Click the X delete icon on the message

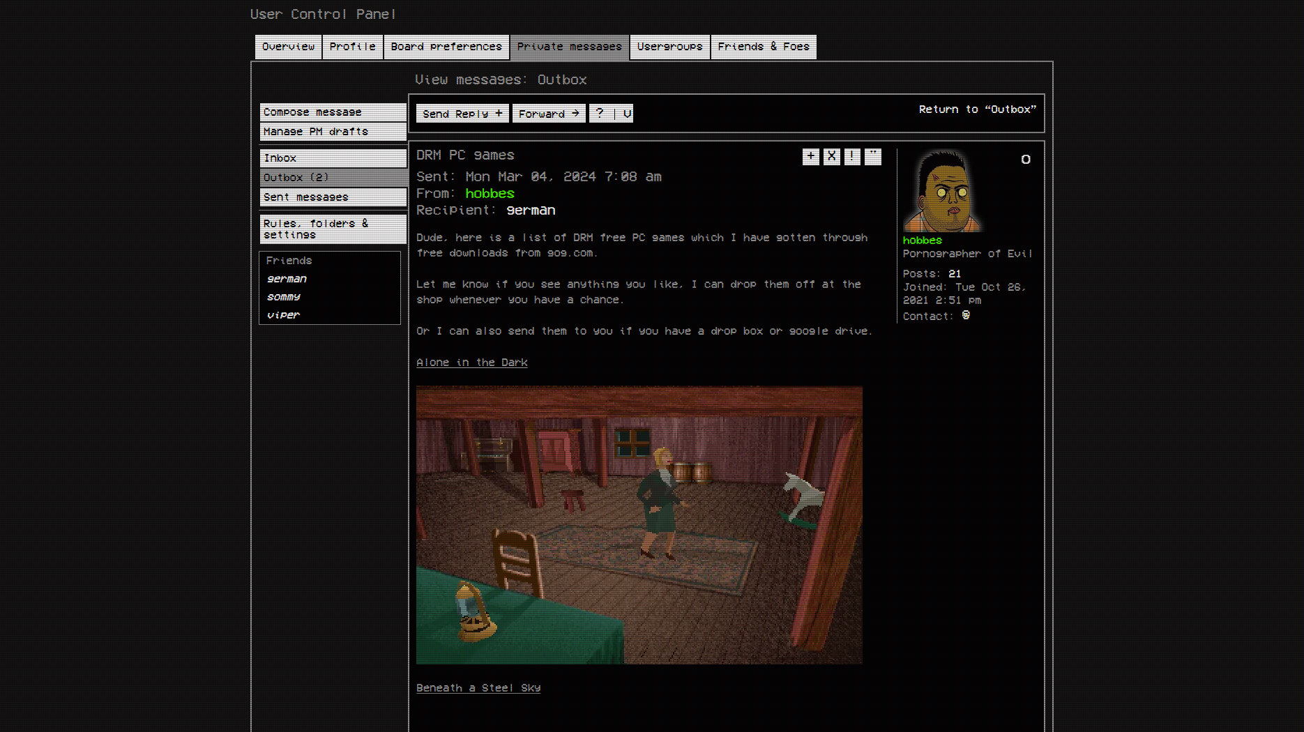(831, 157)
